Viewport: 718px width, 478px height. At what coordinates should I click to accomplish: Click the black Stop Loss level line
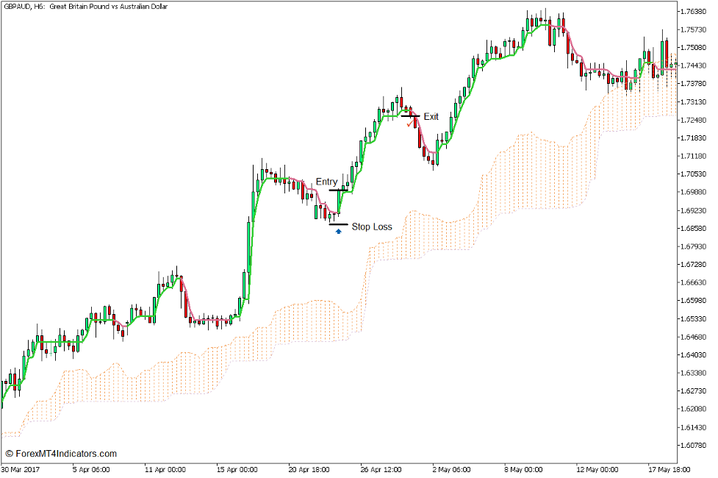coord(339,224)
